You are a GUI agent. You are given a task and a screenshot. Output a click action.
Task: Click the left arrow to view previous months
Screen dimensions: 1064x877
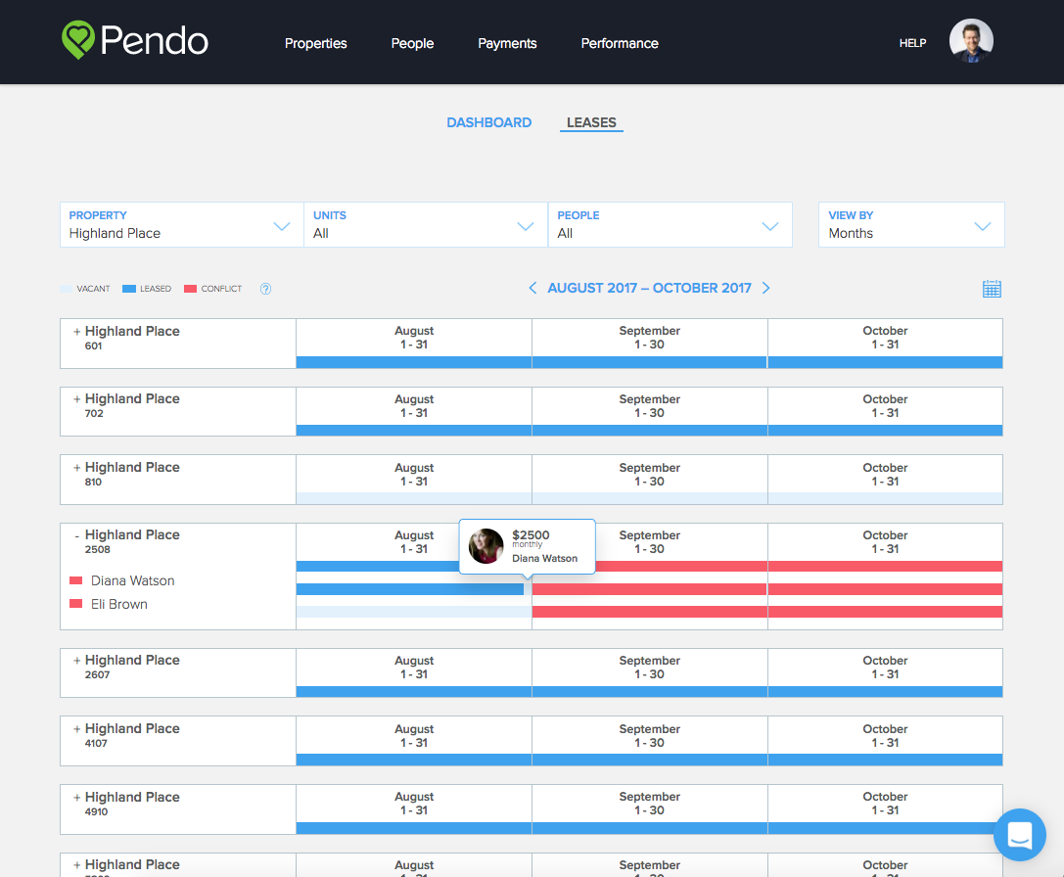532,288
